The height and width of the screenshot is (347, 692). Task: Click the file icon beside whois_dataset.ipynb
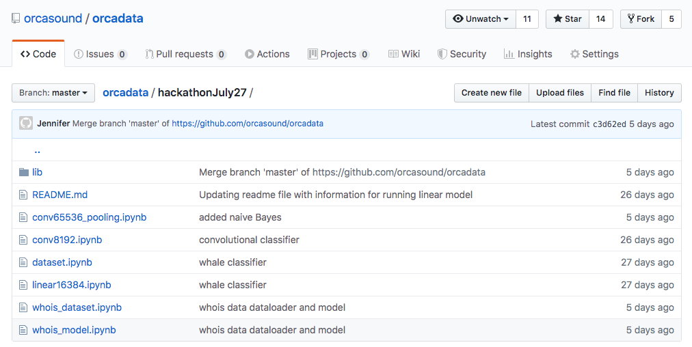[x=23, y=307]
